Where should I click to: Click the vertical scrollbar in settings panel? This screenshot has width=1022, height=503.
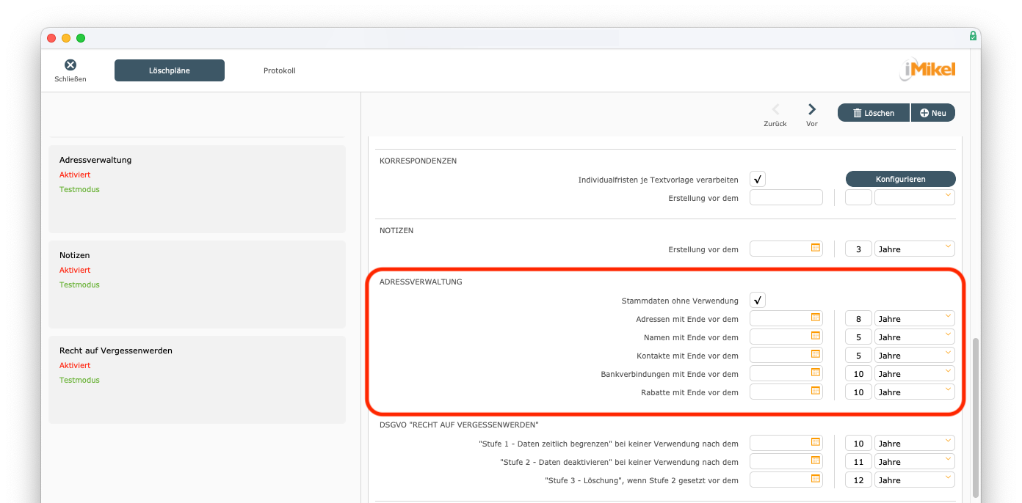pyautogui.click(x=975, y=416)
